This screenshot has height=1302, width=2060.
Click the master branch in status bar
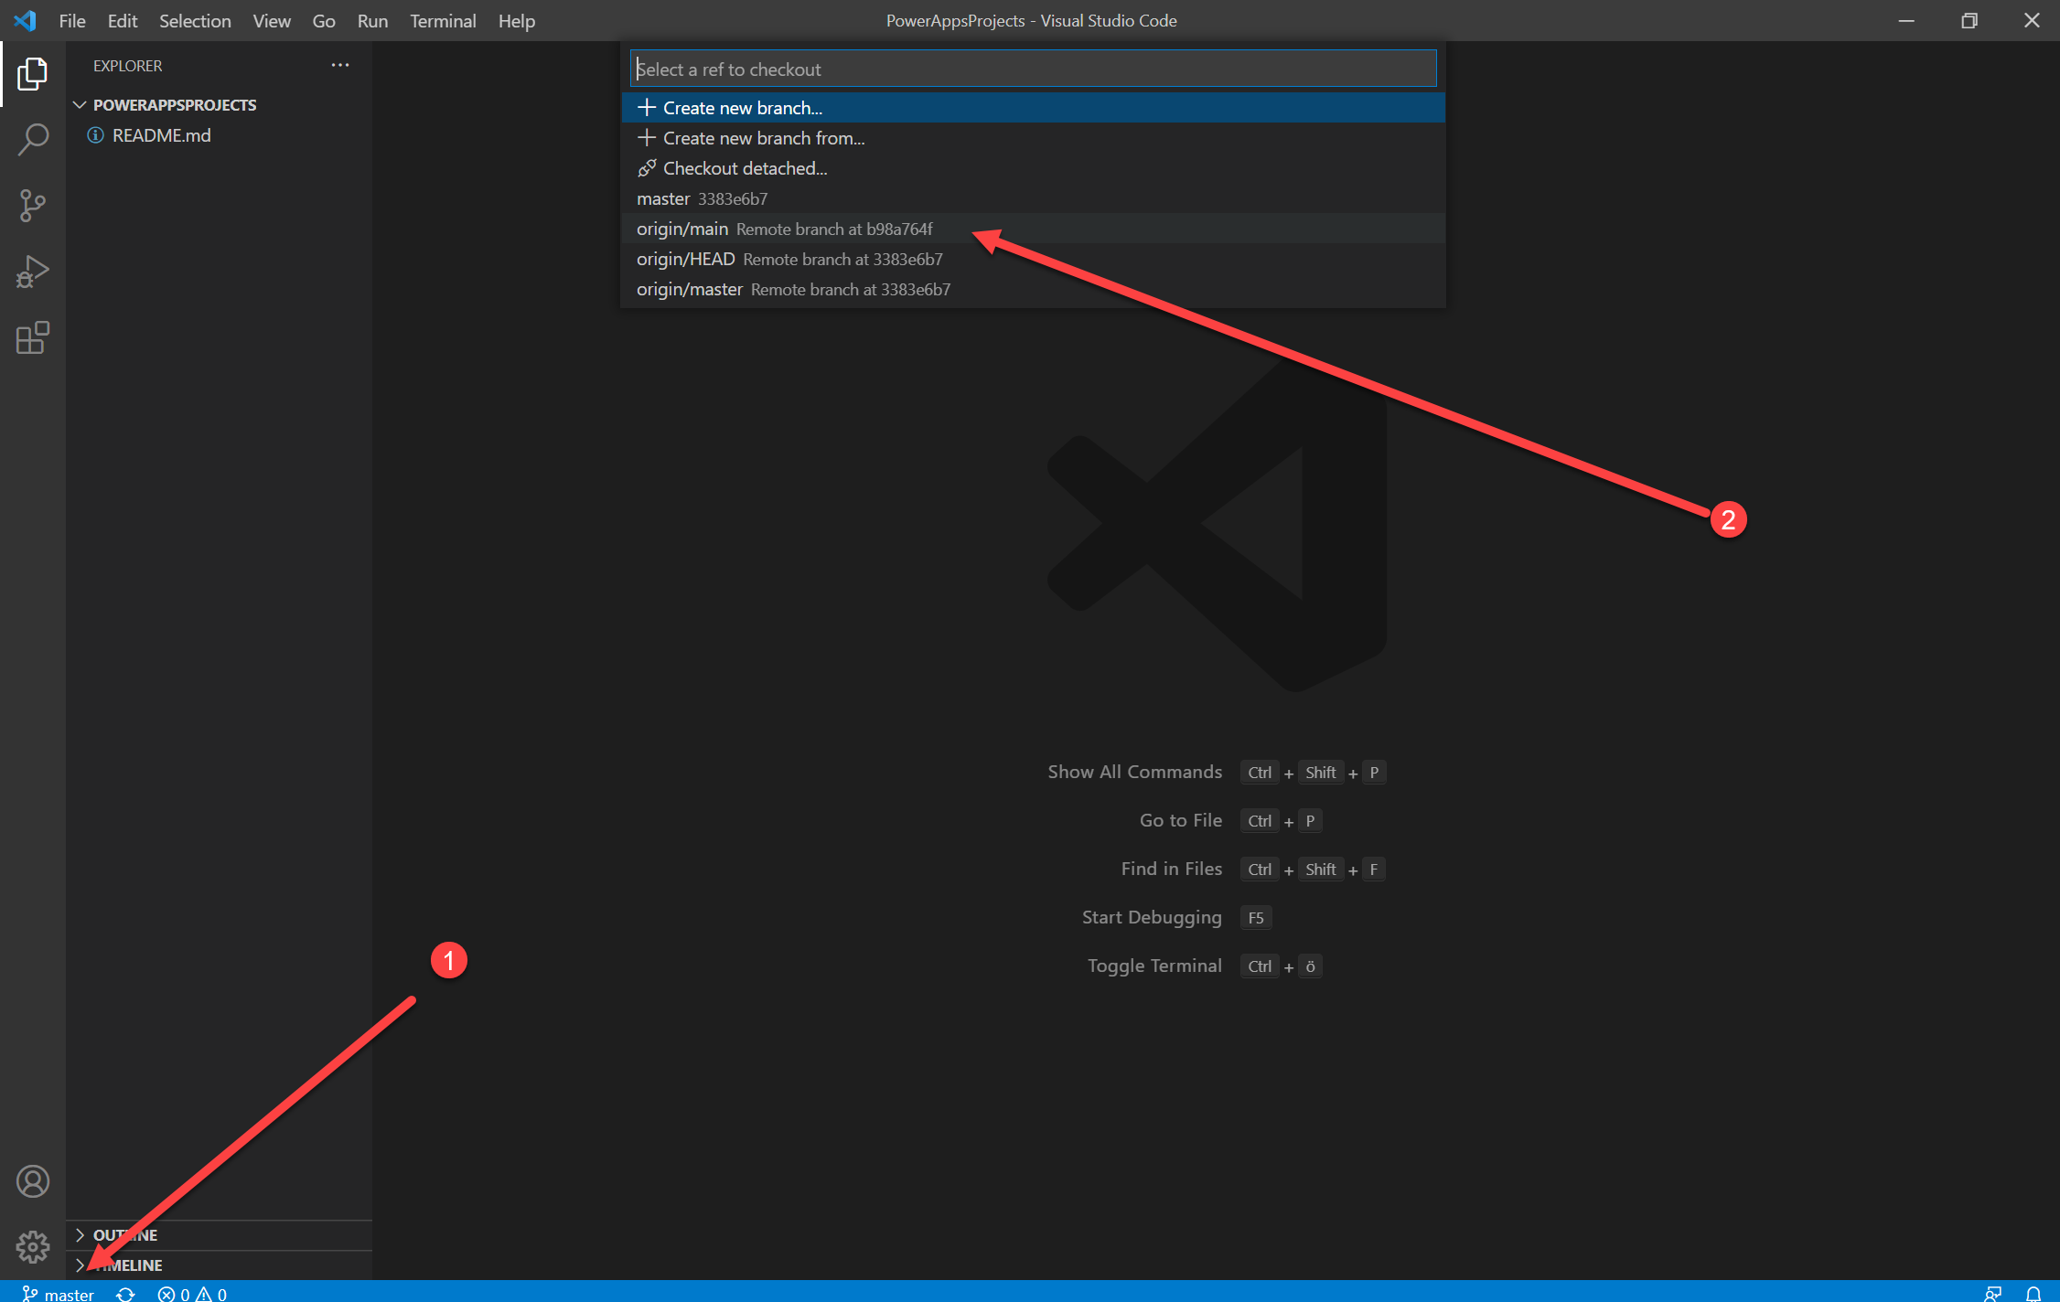pos(59,1293)
